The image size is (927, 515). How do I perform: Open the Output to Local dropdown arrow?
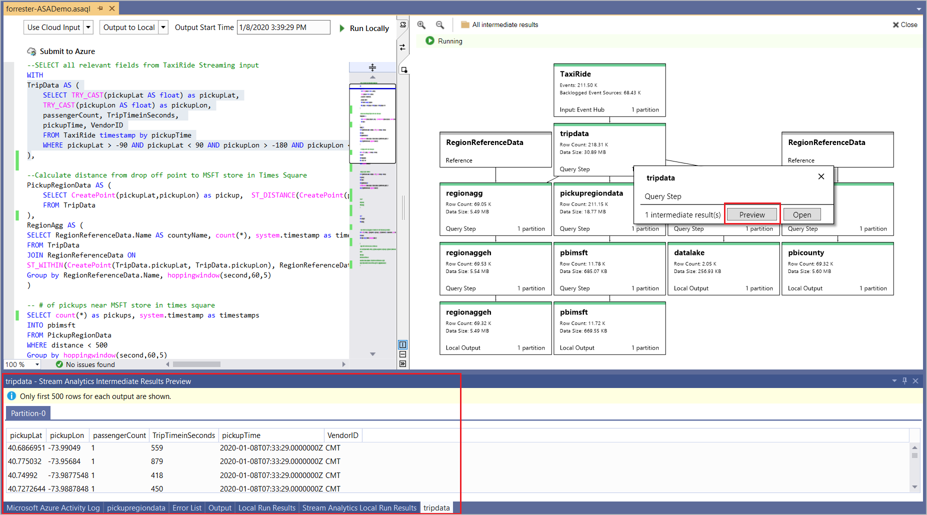(x=163, y=27)
